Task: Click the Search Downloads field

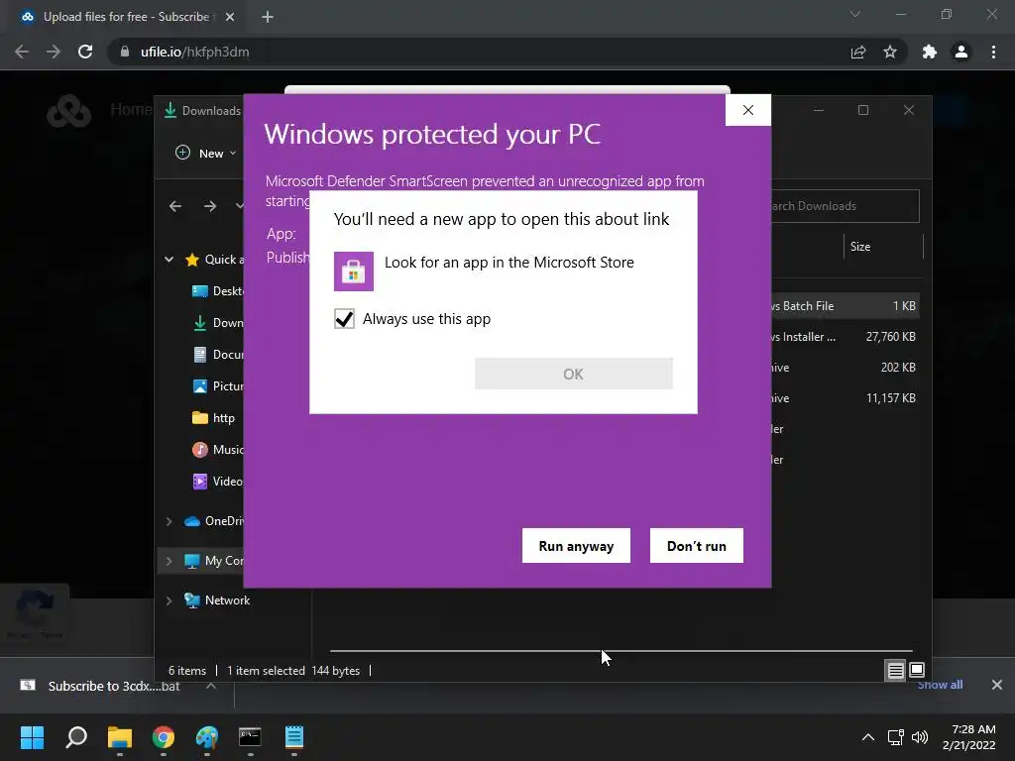Action: coord(845,206)
